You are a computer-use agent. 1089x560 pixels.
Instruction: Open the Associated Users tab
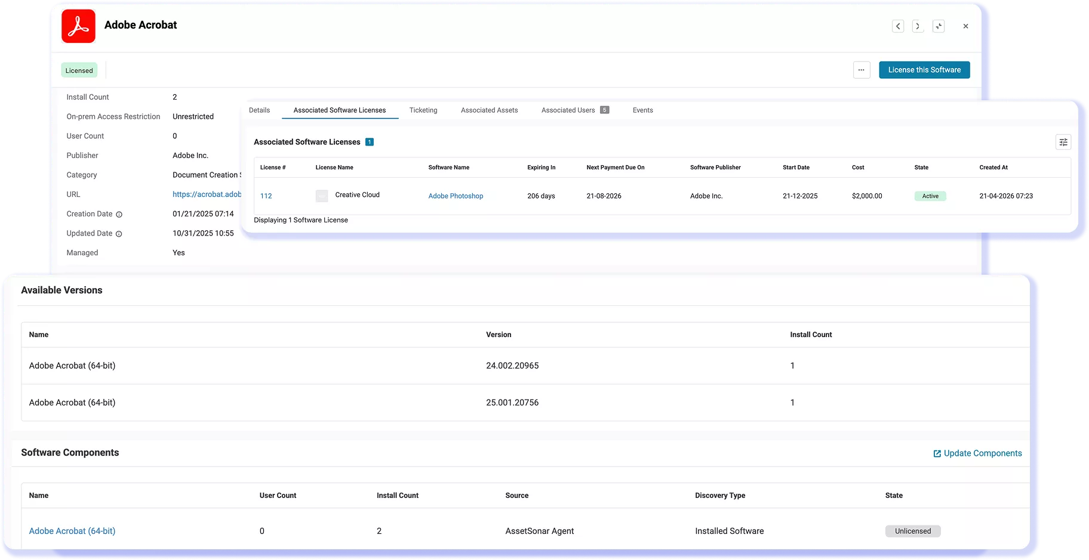pos(568,110)
